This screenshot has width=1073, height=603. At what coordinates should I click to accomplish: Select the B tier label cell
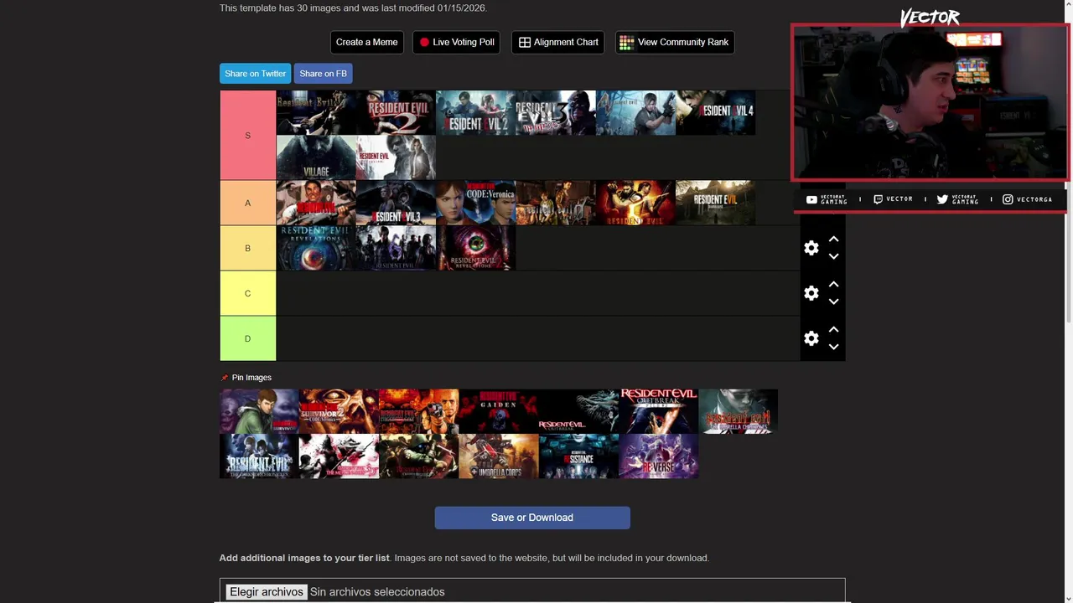[248, 248]
